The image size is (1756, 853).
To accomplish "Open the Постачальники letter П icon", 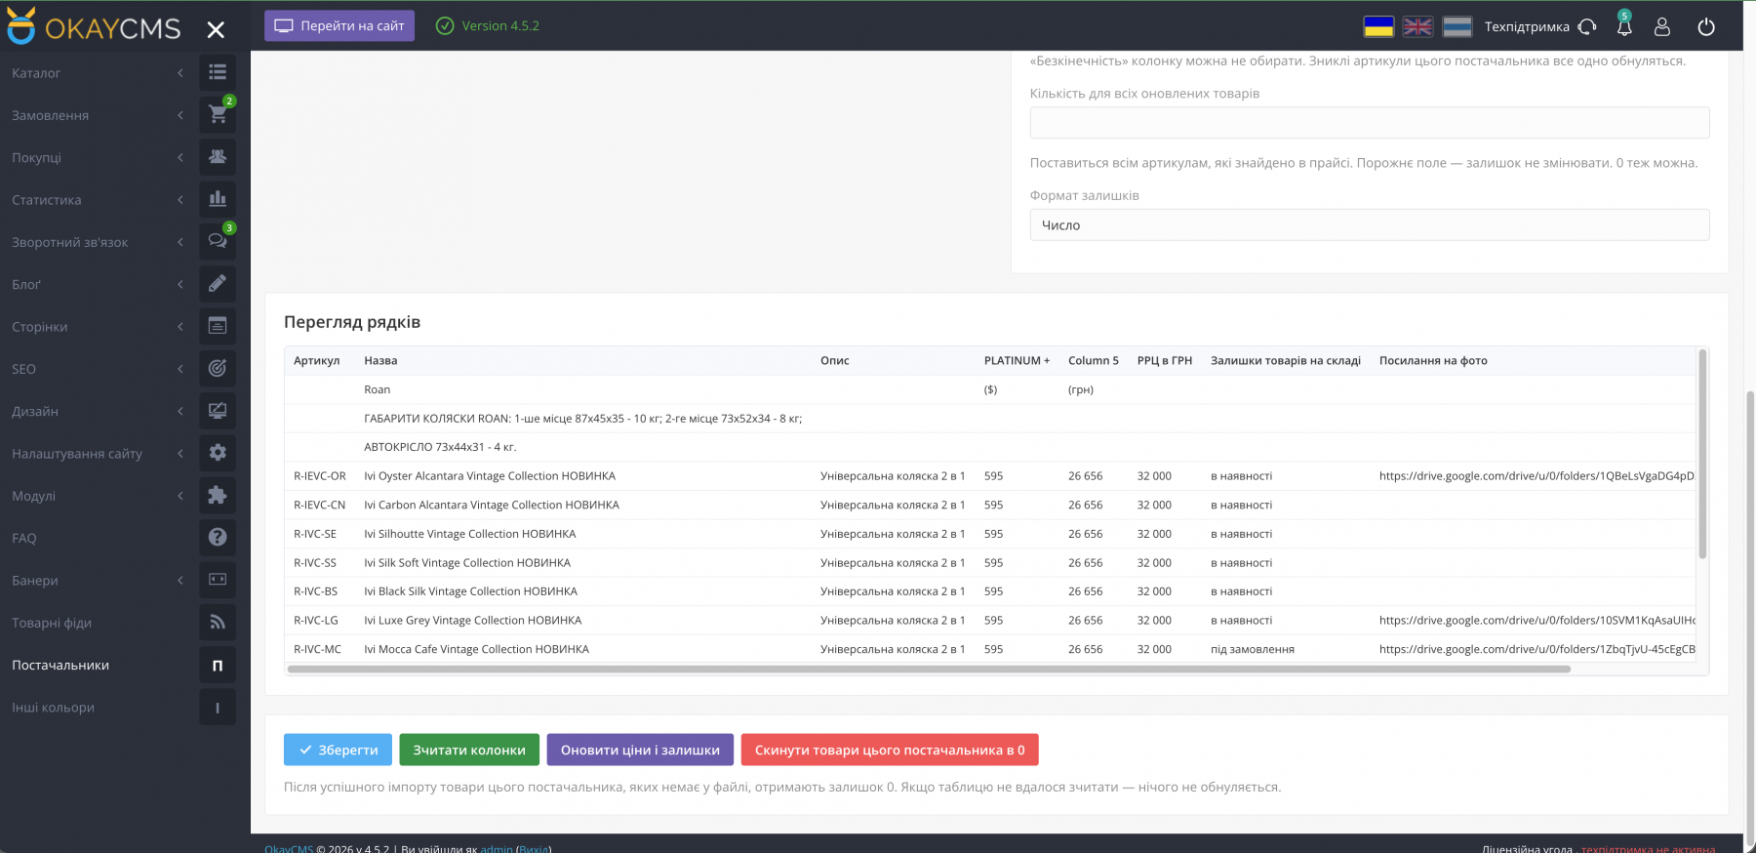I will [218, 665].
